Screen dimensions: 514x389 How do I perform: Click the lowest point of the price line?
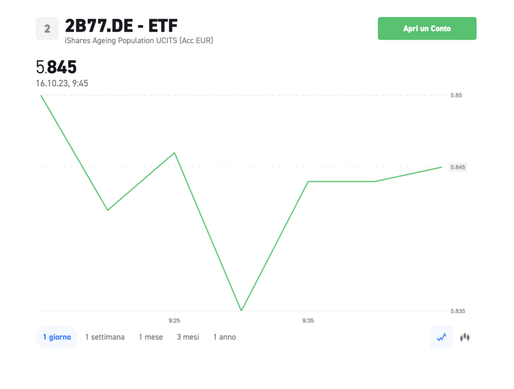click(x=241, y=309)
